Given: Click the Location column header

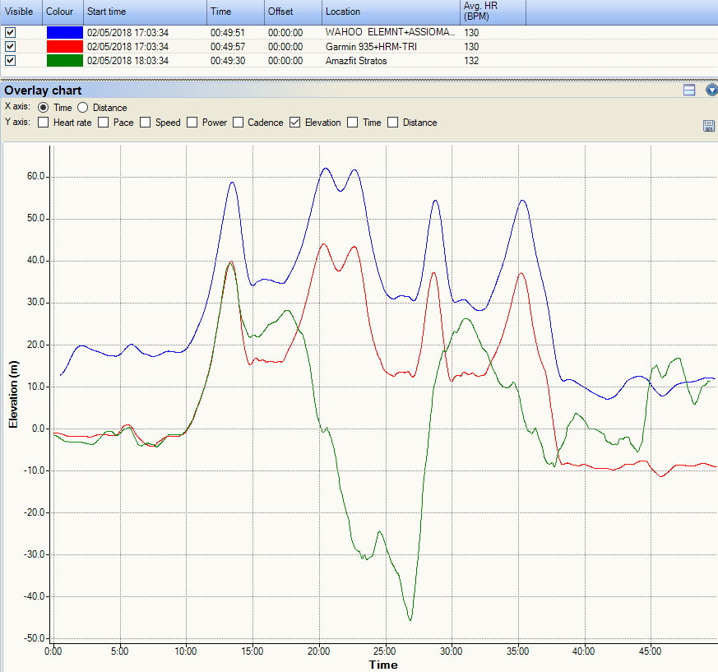Looking at the screenshot, I should pos(390,12).
